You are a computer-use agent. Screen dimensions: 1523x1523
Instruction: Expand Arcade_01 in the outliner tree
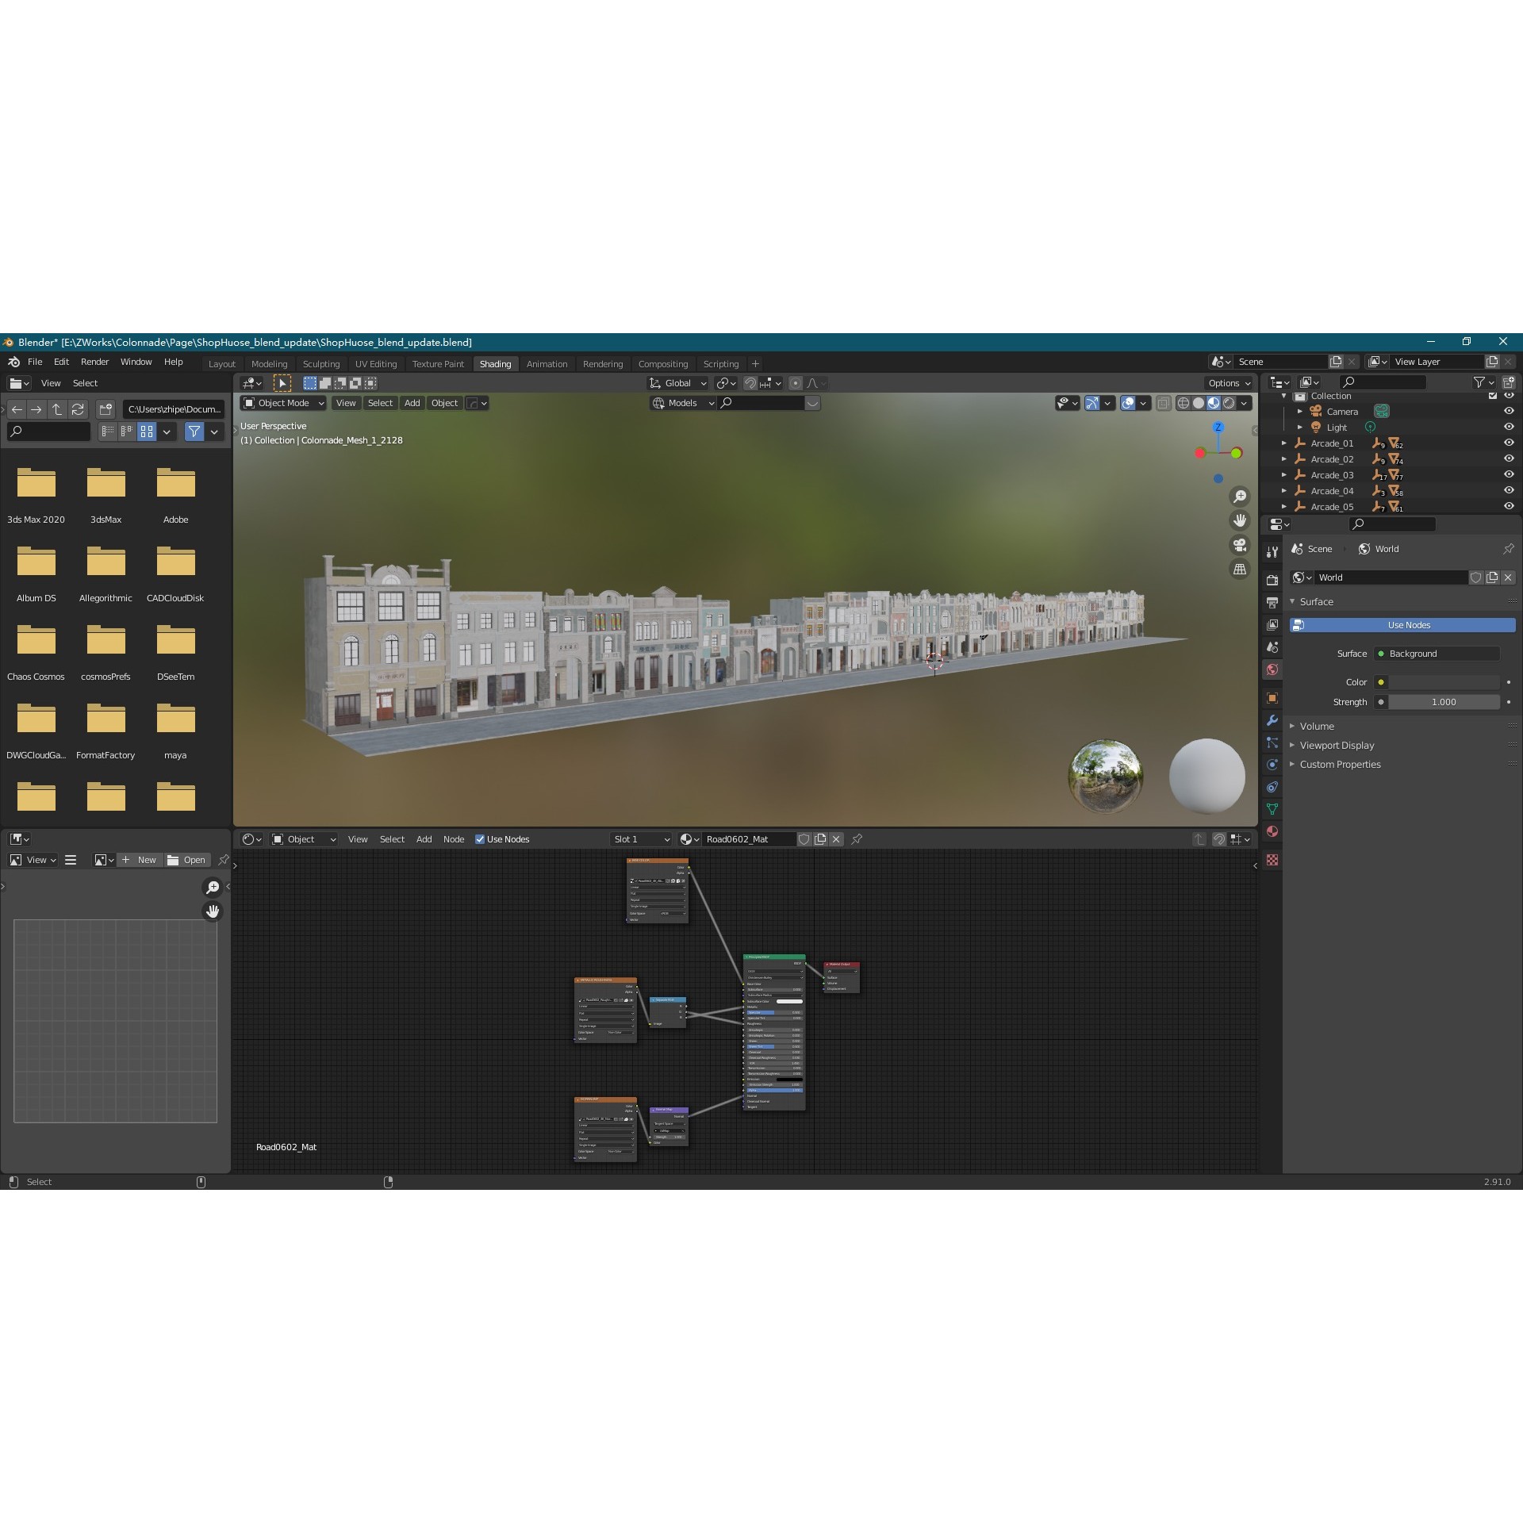(x=1284, y=443)
